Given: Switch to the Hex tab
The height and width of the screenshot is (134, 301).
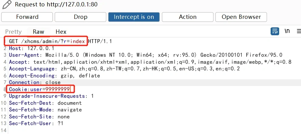Looking at the screenshot, I should (x=61, y=32).
